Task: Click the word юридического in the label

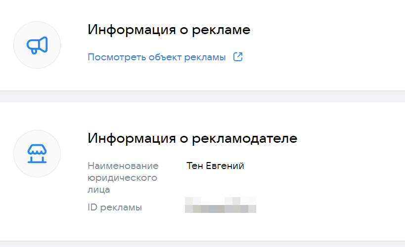Action: [x=123, y=177]
